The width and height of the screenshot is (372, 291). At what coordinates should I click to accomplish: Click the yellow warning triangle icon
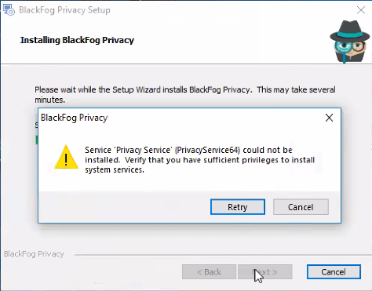click(67, 157)
